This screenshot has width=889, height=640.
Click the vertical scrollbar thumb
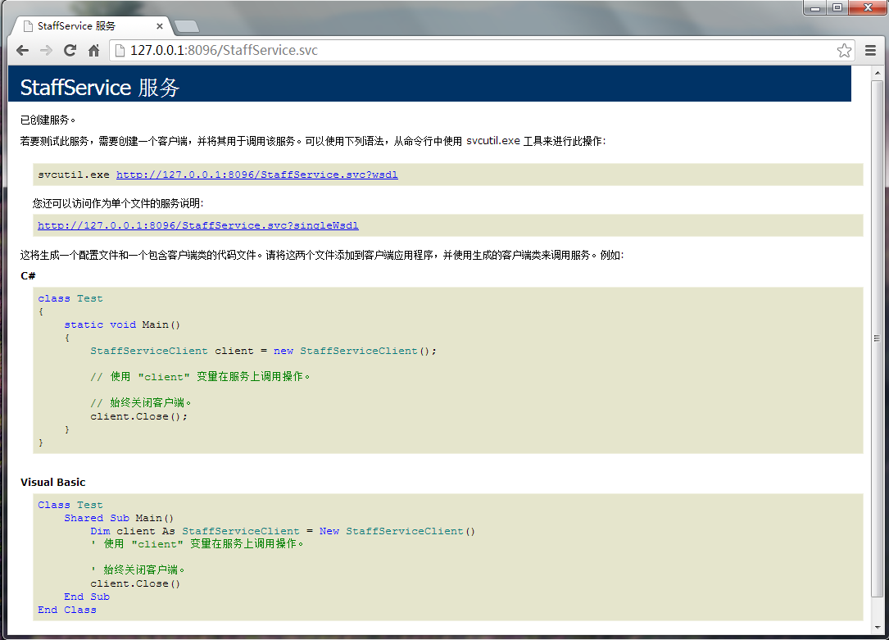click(x=876, y=336)
